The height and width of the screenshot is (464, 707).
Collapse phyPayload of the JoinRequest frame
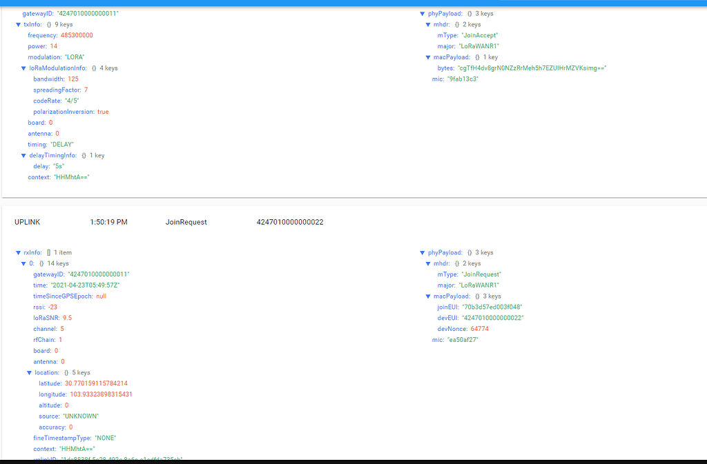(x=423, y=253)
